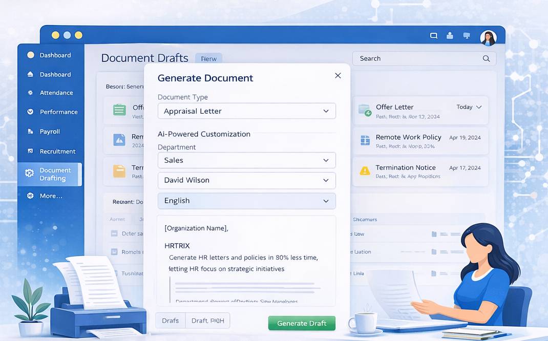Close the Generate Document dialog
Image resolution: width=548 pixels, height=341 pixels.
pyautogui.click(x=338, y=76)
